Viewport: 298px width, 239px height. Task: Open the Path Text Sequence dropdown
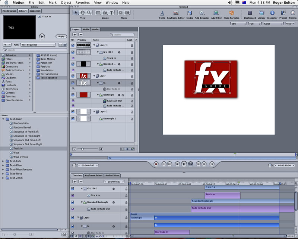tap(38, 45)
